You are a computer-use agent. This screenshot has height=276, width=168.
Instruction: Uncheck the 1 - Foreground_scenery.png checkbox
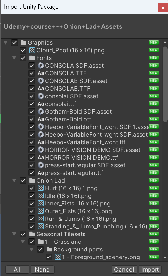[x=49, y=257]
